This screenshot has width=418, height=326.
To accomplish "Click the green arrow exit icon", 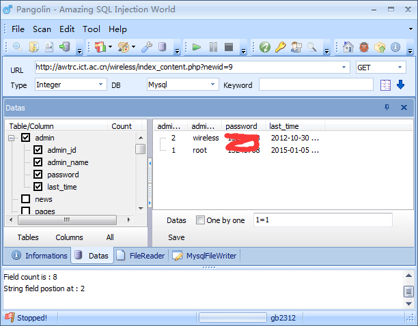I will (x=65, y=47).
